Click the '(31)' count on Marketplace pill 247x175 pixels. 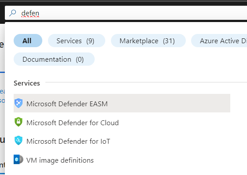coord(169,41)
